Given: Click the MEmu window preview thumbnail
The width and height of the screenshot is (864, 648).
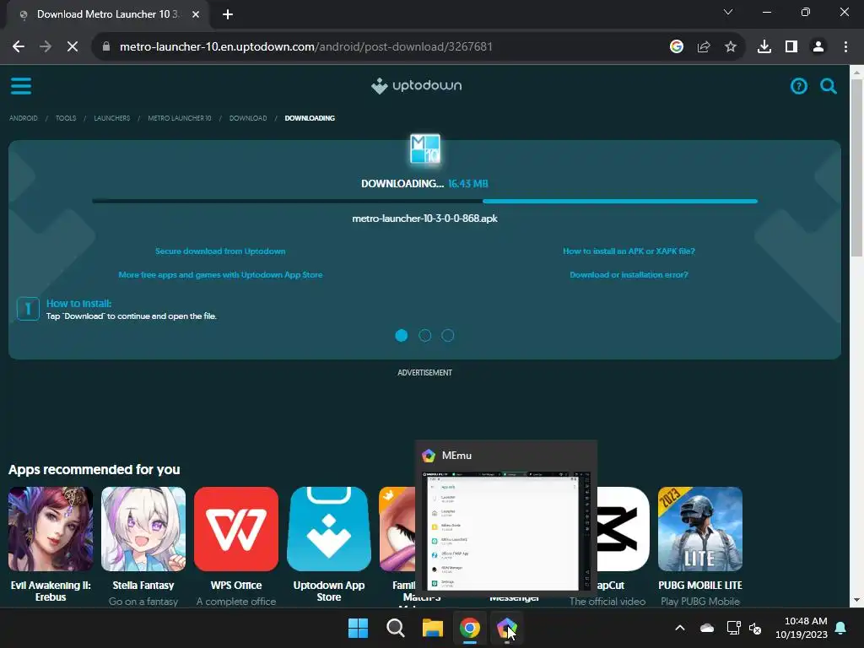Looking at the screenshot, I should (x=506, y=532).
